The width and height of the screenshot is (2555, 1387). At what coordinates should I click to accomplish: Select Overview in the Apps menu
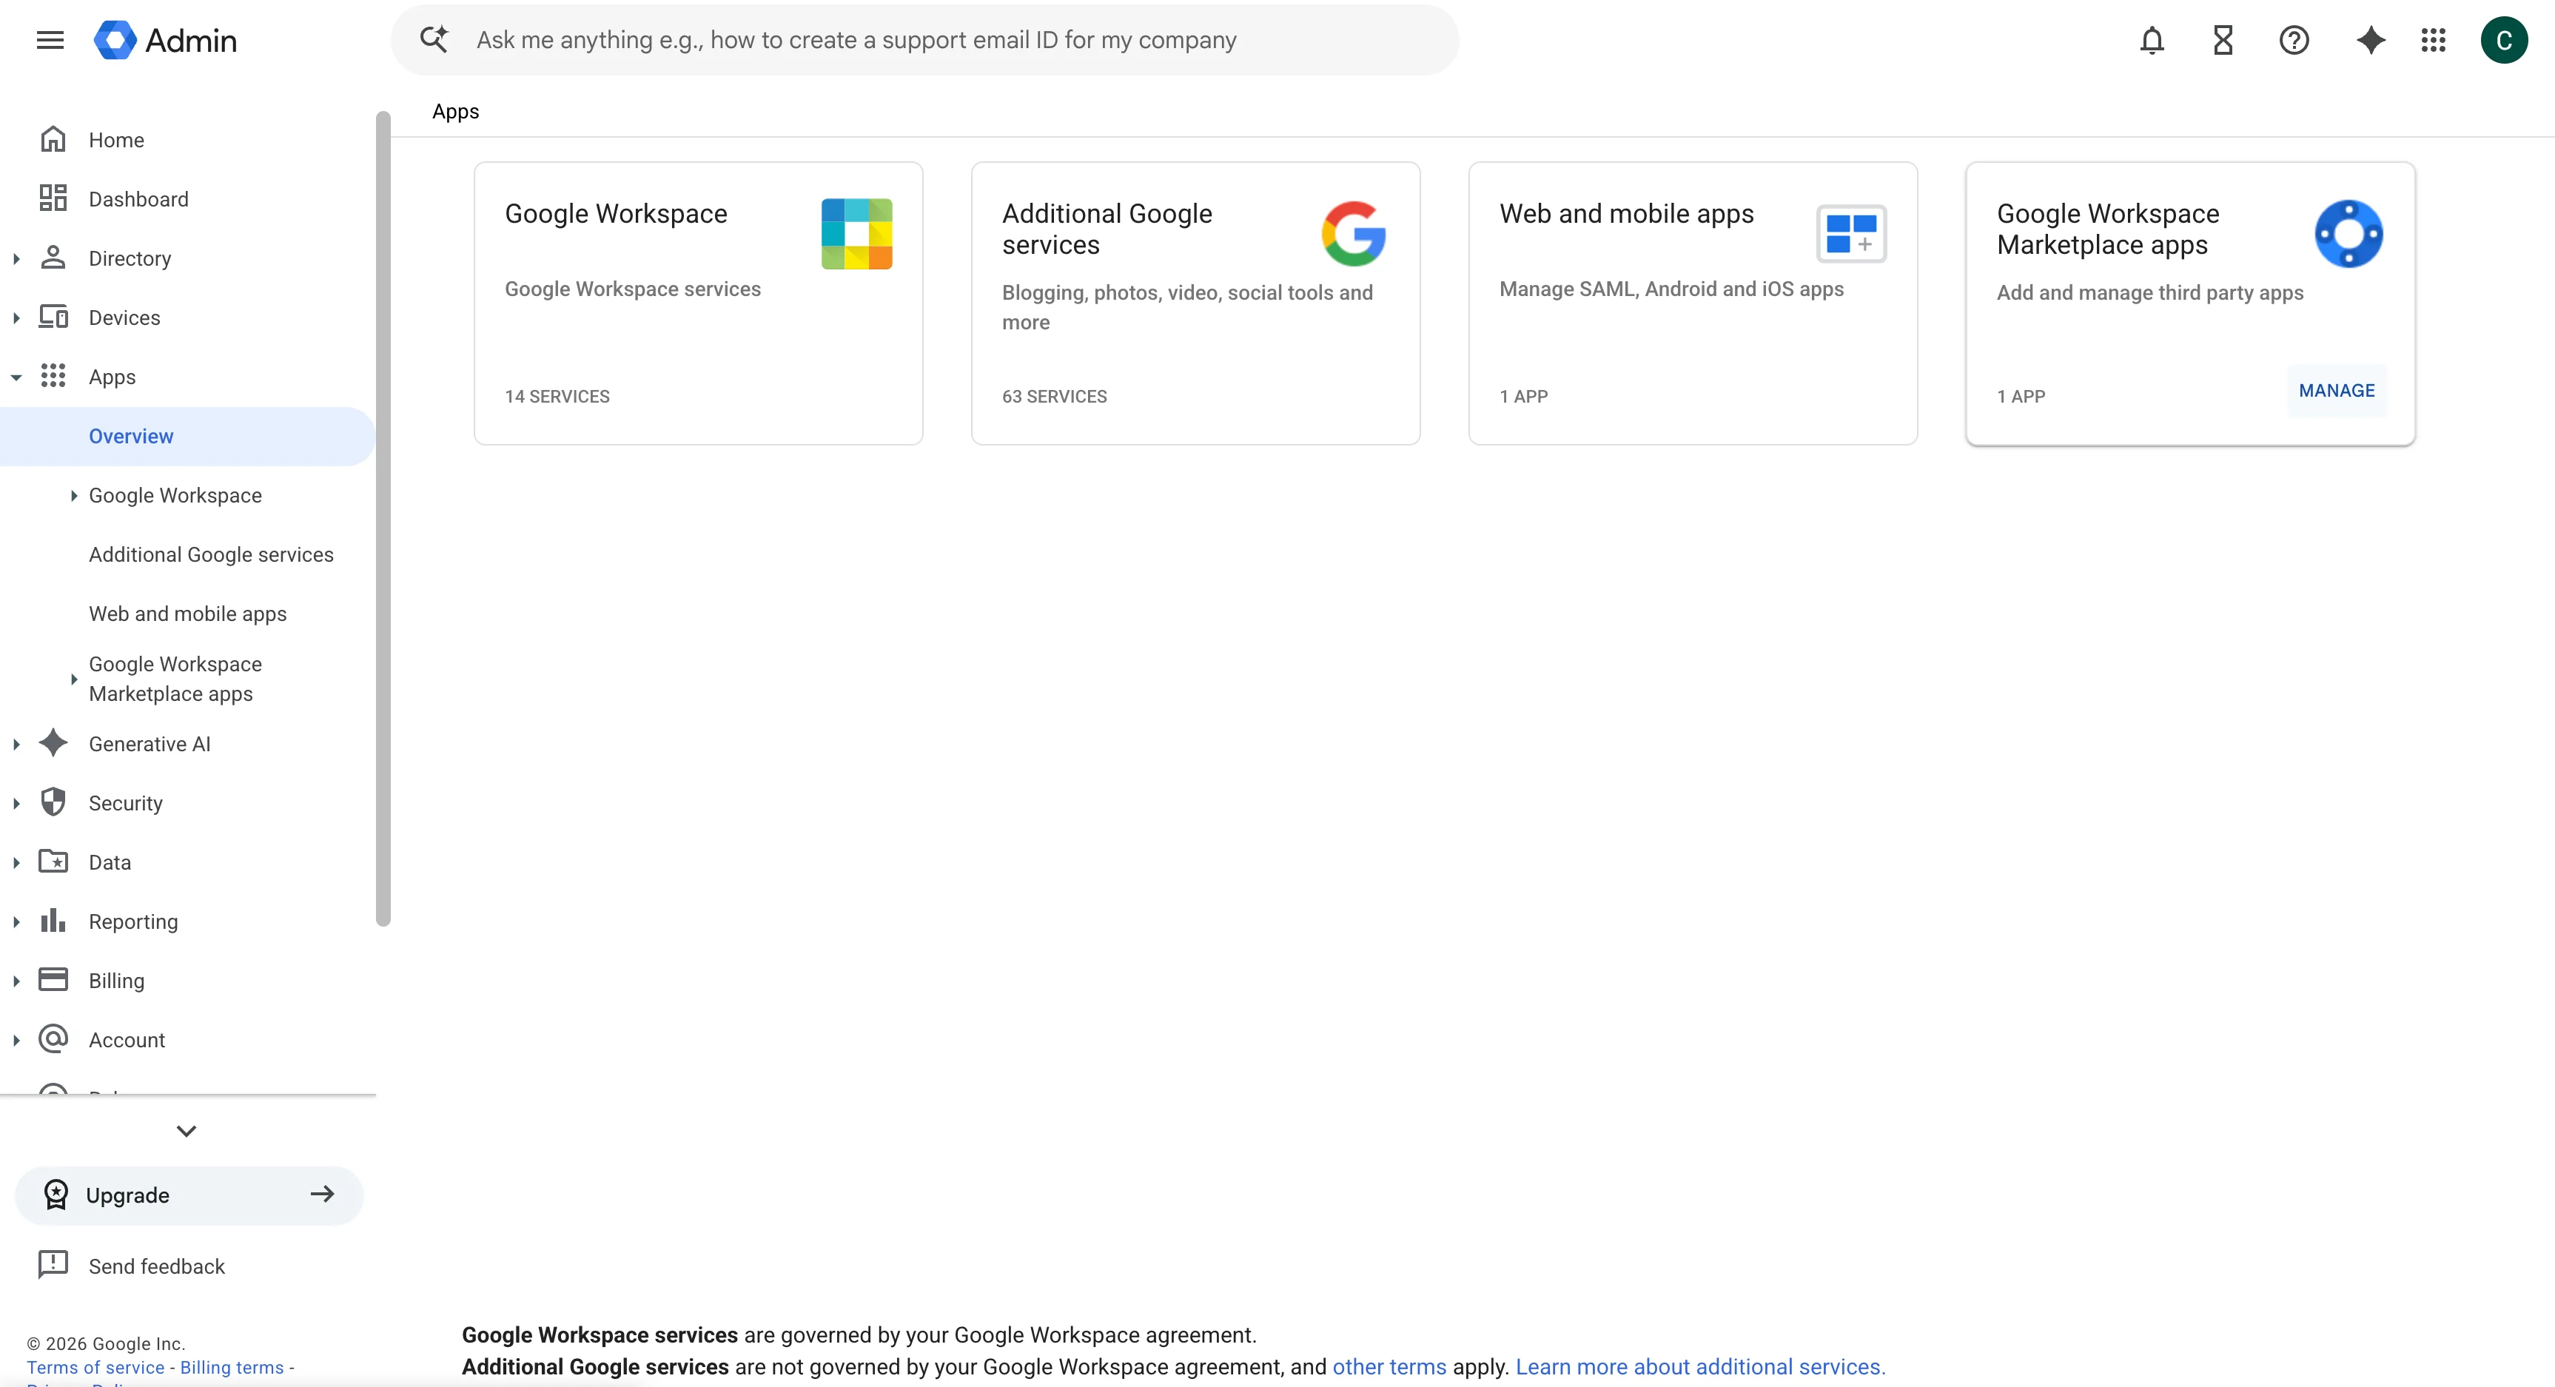pos(187,435)
